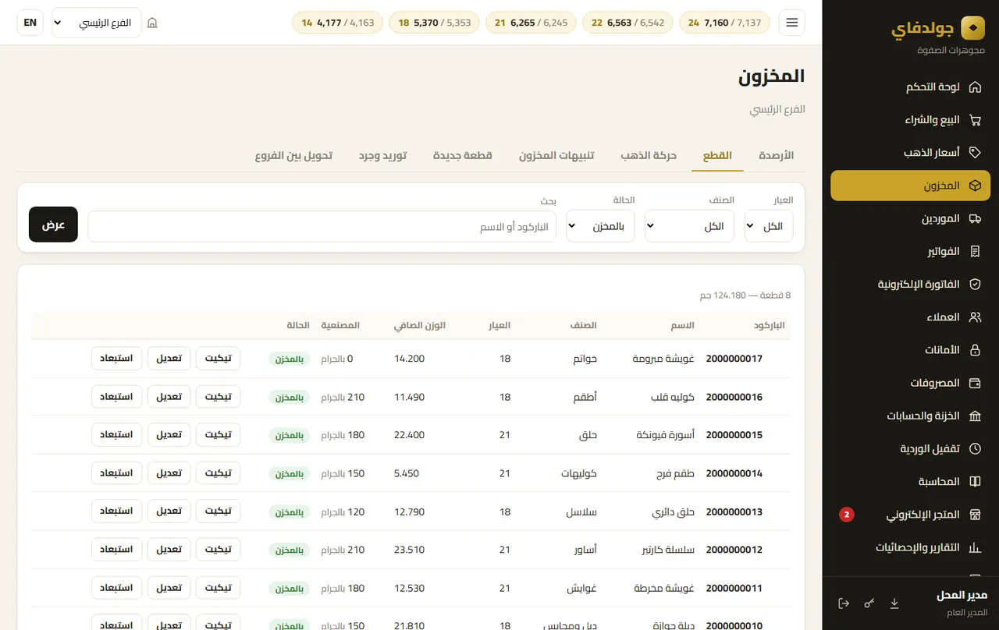Click the clock icon for تقفيل الوردية
The image size is (999, 630).
pos(975,449)
